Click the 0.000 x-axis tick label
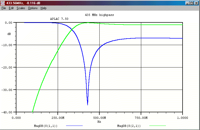 [x=16, y=118]
